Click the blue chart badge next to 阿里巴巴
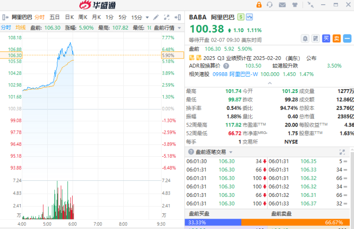This screenshot has width=354, height=229. coord(249,17)
